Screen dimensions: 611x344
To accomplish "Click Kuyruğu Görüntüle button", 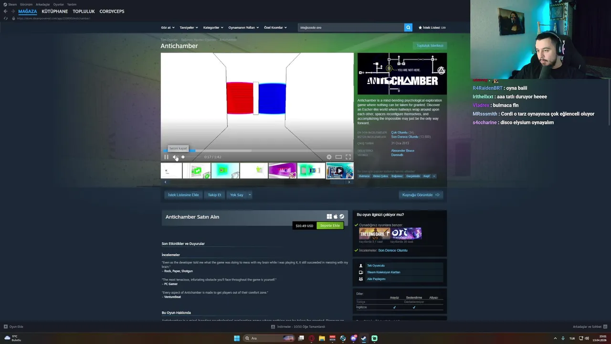I will coord(421,195).
